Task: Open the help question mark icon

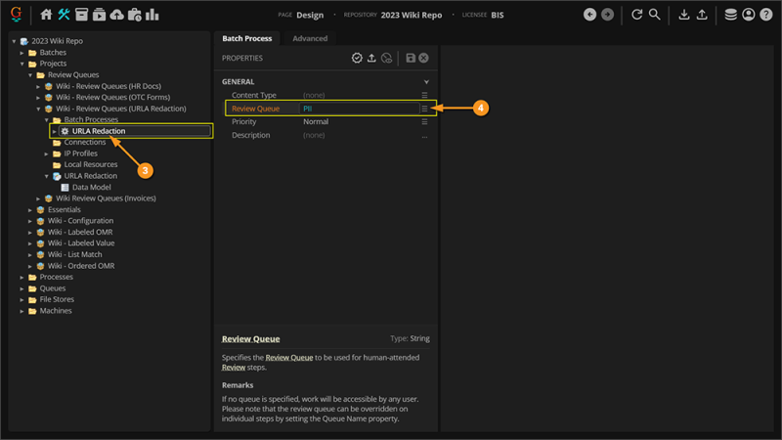Action: click(x=765, y=15)
